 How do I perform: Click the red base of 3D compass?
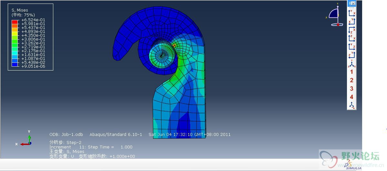[x=337, y=24]
